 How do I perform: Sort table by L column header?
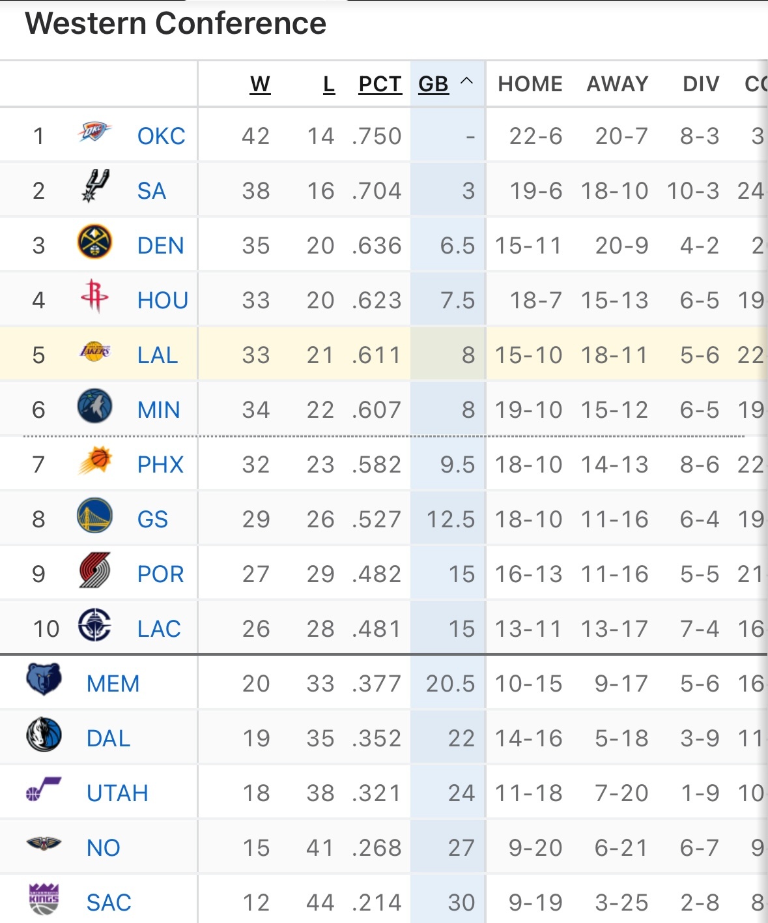[329, 84]
